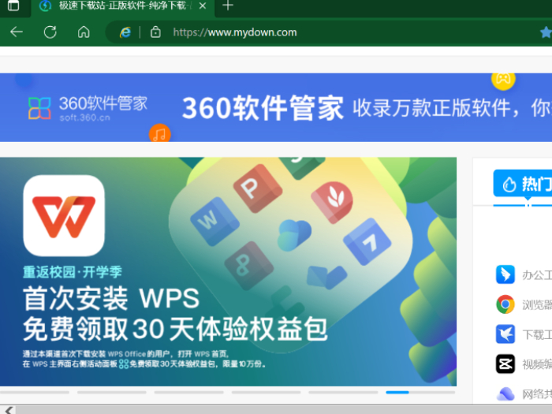Open a new tab with plus button
The image size is (552, 414).
(x=228, y=6)
